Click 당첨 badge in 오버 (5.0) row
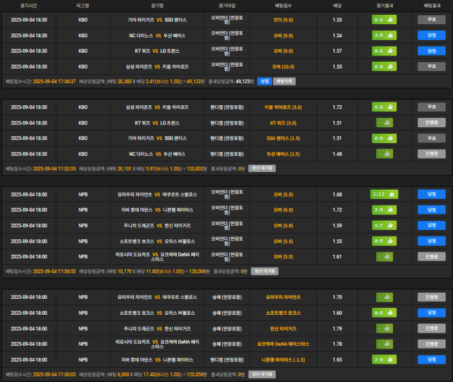The image size is (453, 382). (431, 225)
